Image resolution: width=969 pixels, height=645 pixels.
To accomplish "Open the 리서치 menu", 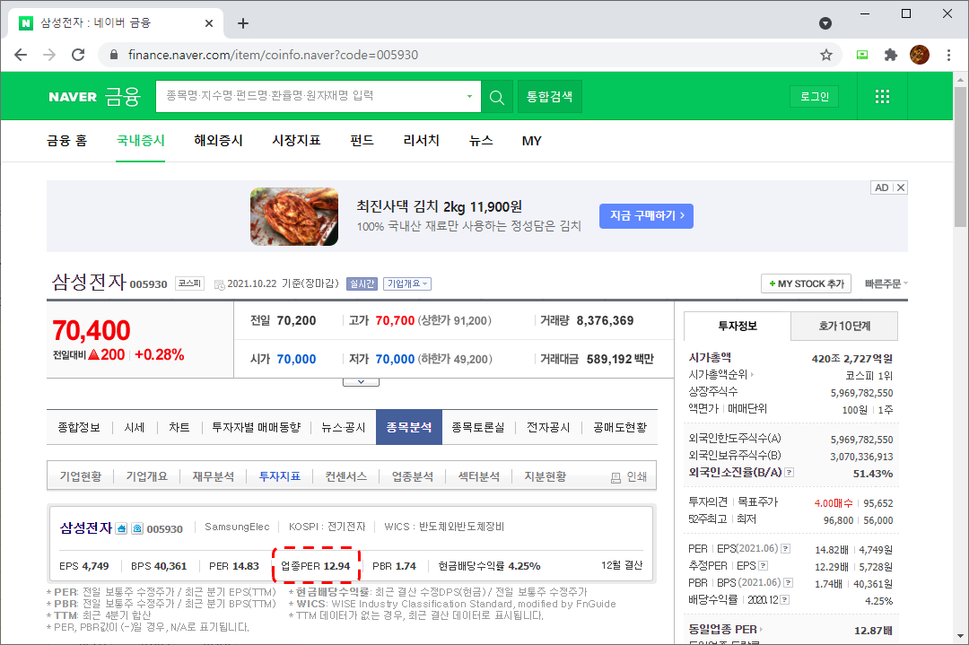I will pos(421,141).
